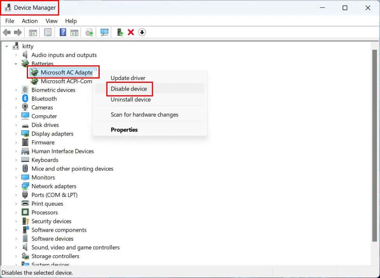The height and width of the screenshot is (278, 380).
Task: Click the Scan for hardware changes monitor icon
Action: click(x=104, y=32)
